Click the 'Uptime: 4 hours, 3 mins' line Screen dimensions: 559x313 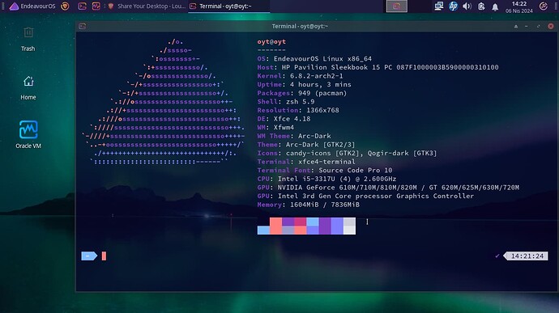point(304,84)
